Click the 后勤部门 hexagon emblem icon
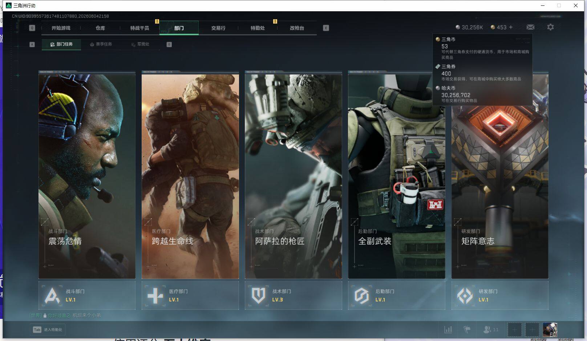This screenshot has width=587, height=341. click(x=361, y=296)
